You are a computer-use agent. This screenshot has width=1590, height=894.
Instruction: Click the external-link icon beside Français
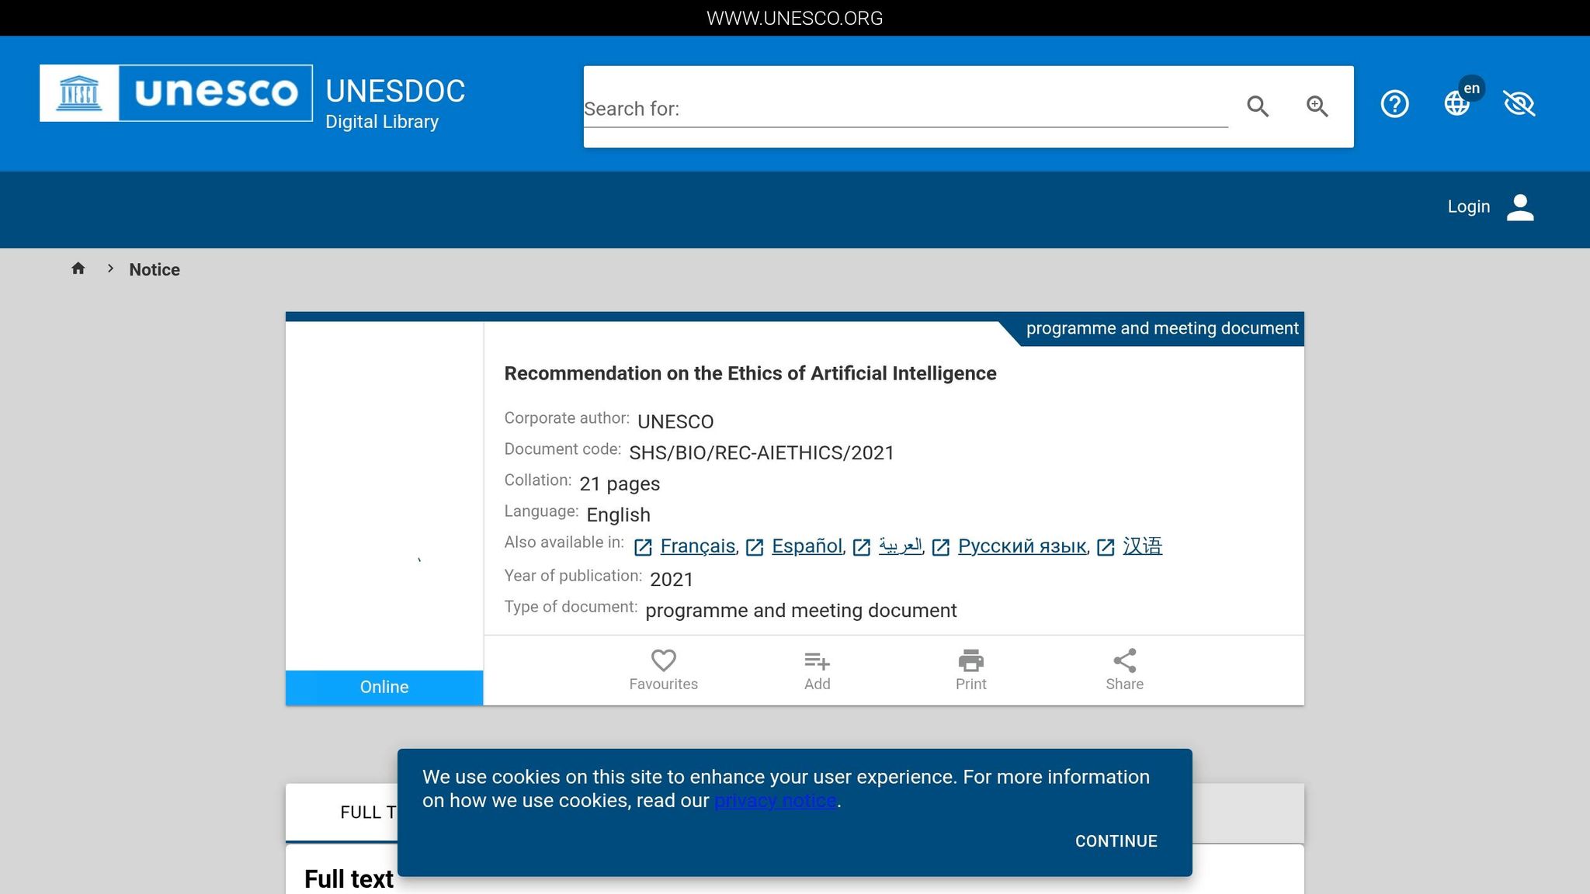coord(643,546)
